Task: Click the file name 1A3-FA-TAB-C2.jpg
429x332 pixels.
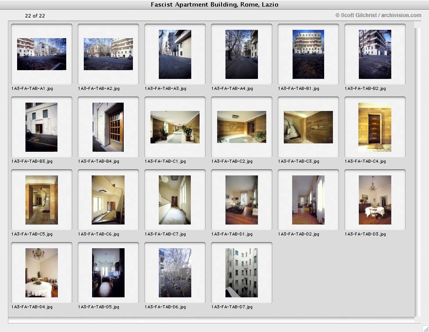Action: tap(232, 161)
